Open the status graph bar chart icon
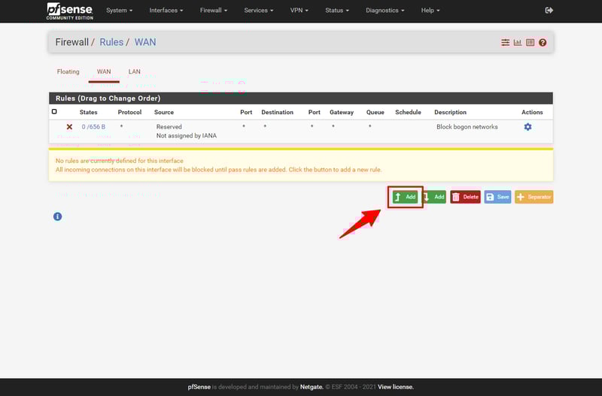Screen dimensions: 602x396 pos(518,43)
